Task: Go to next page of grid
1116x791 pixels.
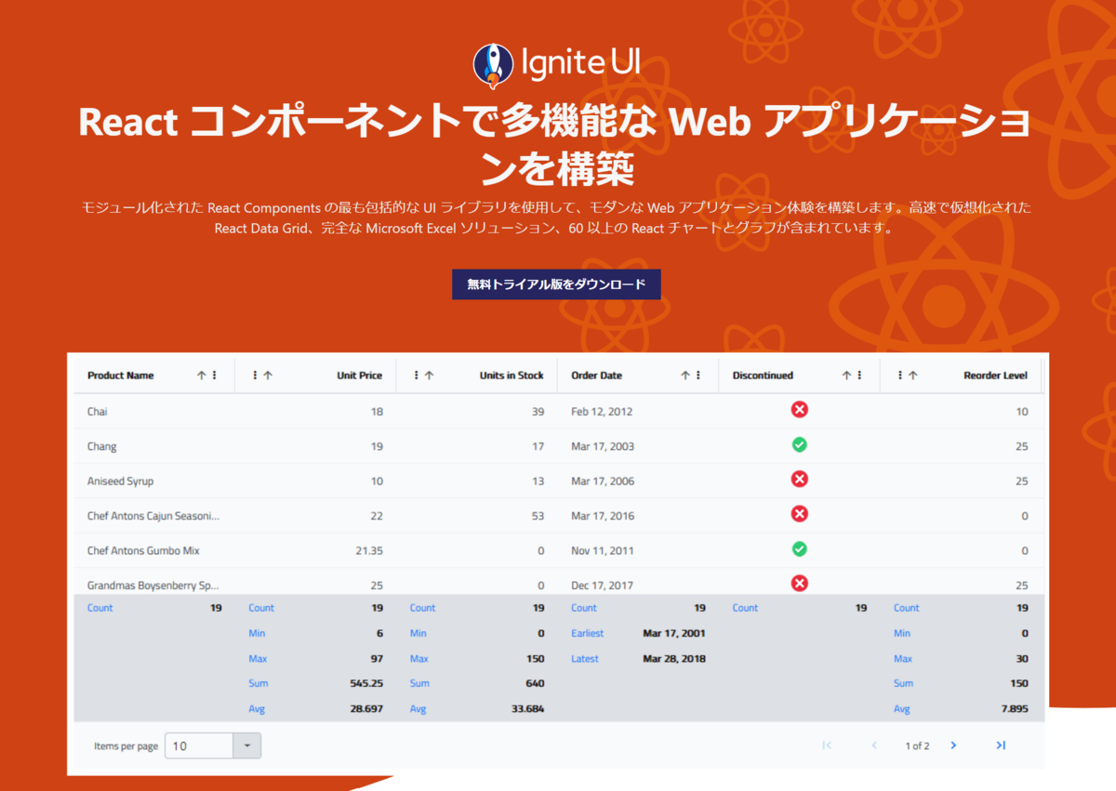Action: tap(953, 745)
